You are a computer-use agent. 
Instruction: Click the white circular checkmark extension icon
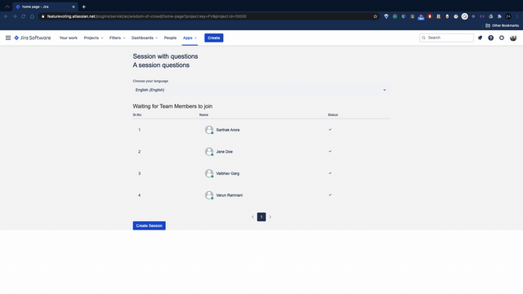(465, 16)
